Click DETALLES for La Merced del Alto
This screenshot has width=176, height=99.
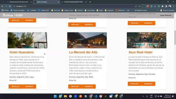pos(75,87)
